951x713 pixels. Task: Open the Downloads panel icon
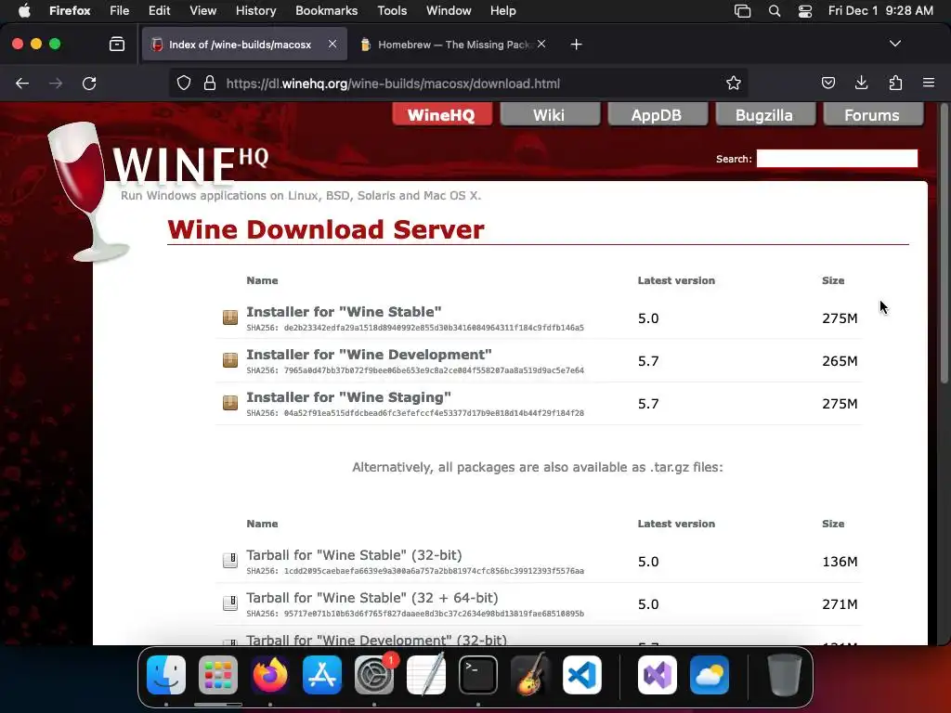pos(861,83)
